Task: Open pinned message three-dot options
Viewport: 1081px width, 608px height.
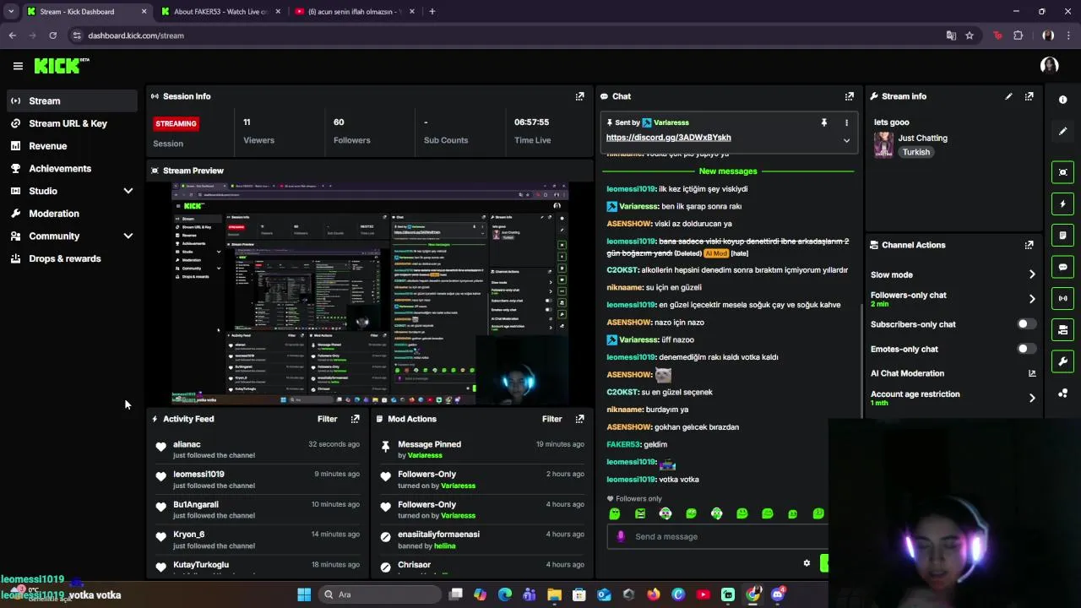Action: coord(846,122)
